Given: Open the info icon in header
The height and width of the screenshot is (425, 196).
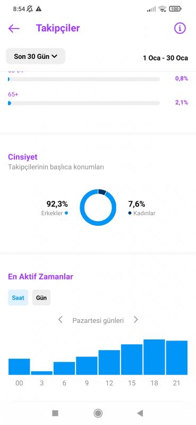Looking at the screenshot, I should [180, 28].
